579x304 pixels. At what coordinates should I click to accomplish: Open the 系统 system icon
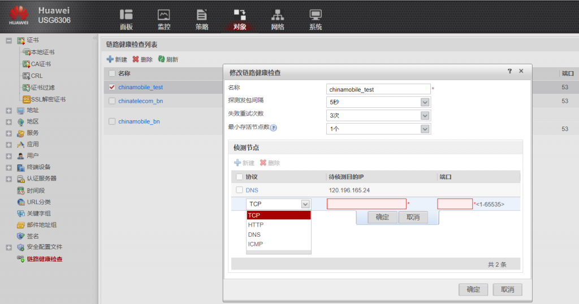316,15
